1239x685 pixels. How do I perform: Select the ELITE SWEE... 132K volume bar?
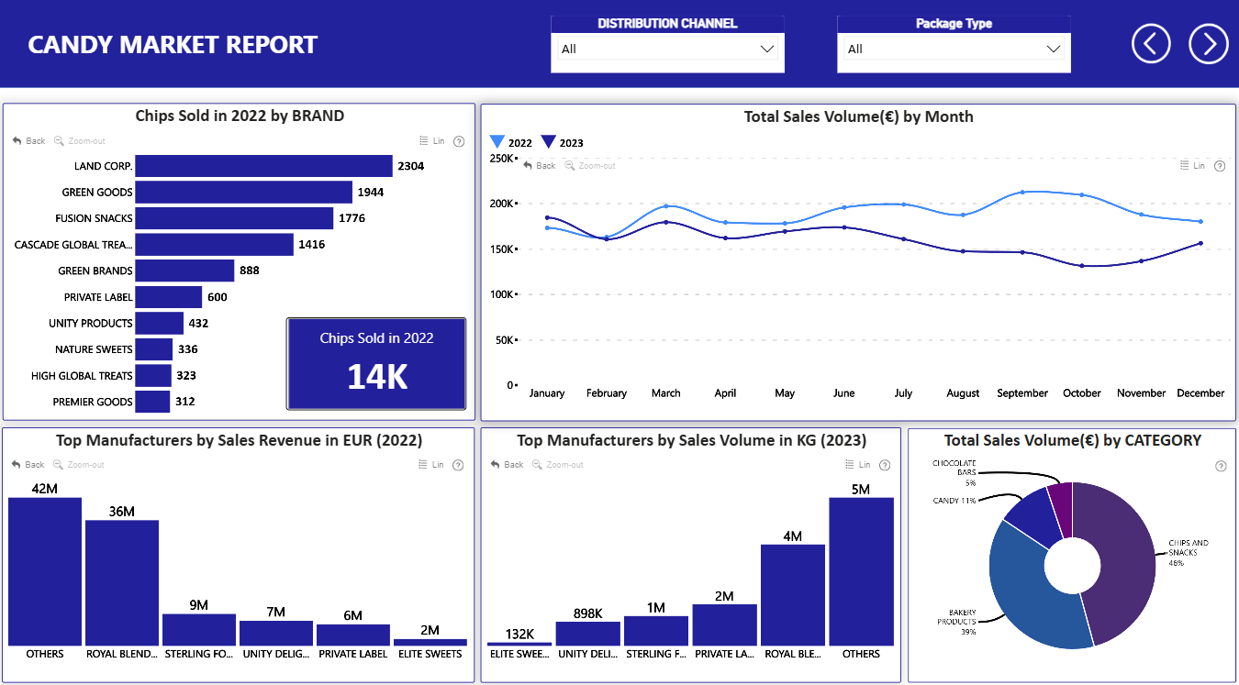[x=519, y=644]
